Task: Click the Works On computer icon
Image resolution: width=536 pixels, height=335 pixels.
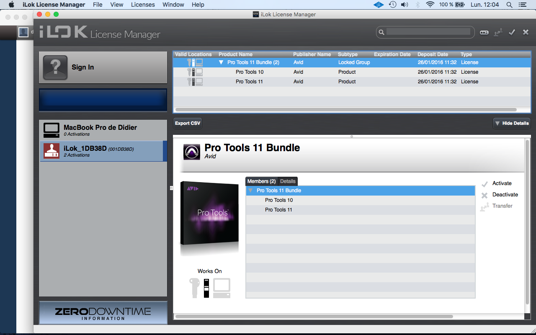Action: coord(222,288)
